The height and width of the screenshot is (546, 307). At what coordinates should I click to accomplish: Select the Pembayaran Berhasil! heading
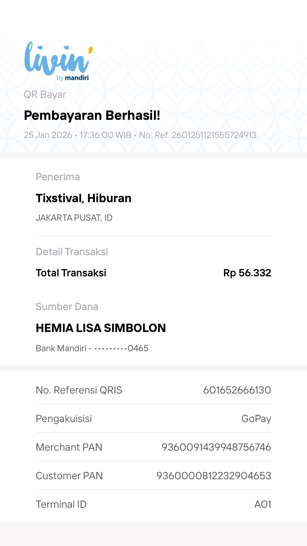click(92, 115)
